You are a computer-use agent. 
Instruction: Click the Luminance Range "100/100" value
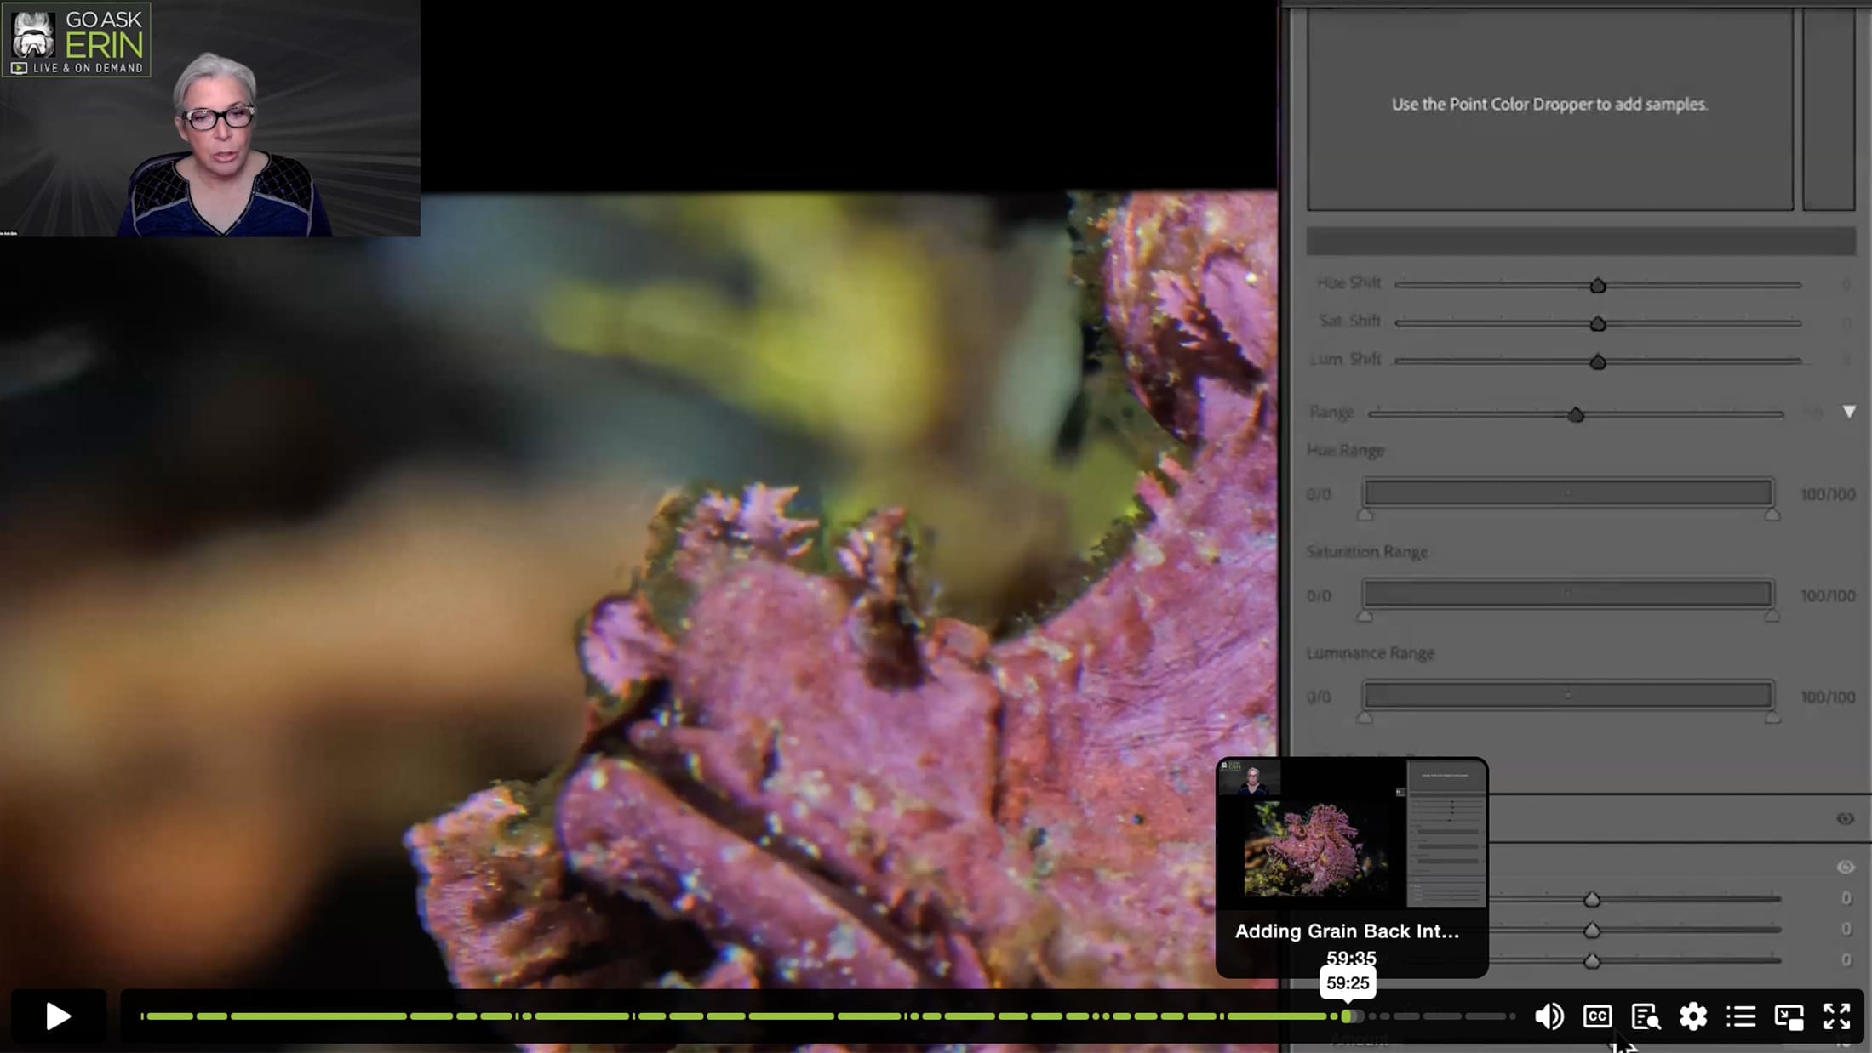pos(1828,697)
